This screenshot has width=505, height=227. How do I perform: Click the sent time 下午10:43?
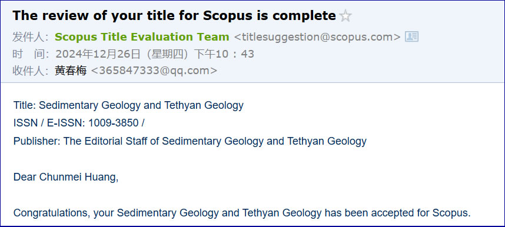pyautogui.click(x=224, y=54)
